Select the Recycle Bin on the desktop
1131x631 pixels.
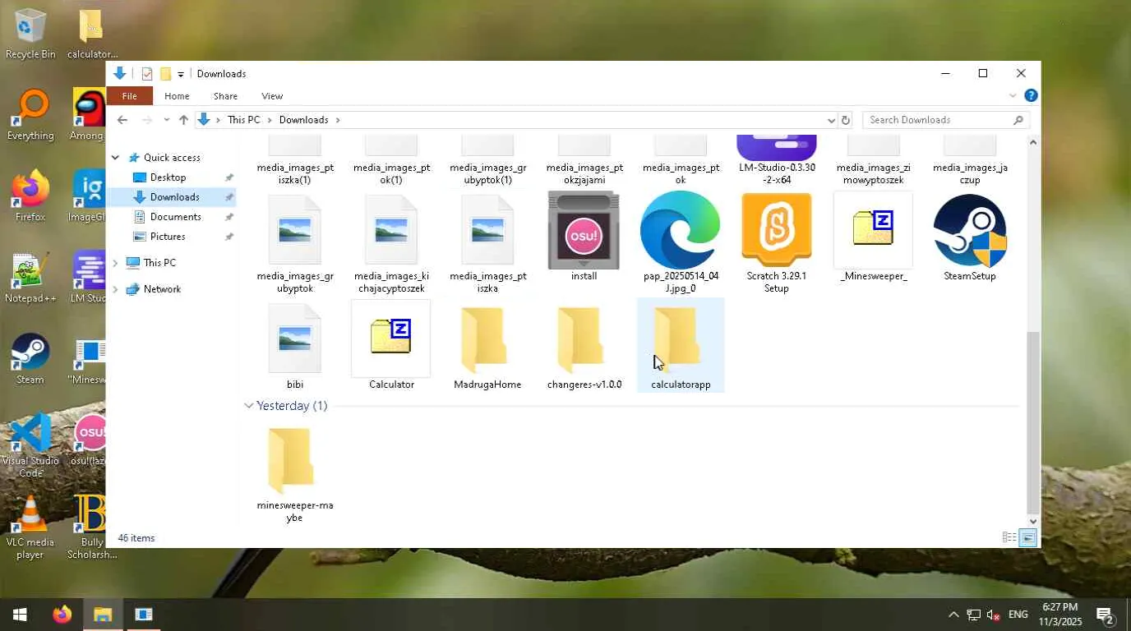pos(30,35)
